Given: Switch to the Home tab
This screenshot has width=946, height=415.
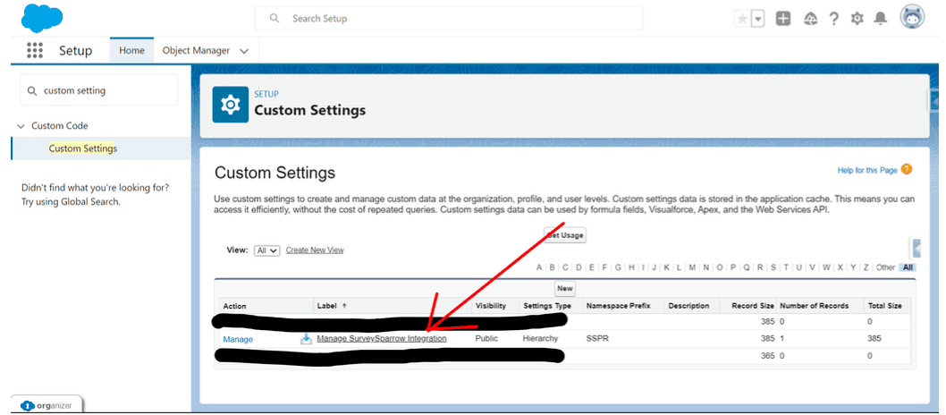Looking at the screenshot, I should (x=131, y=51).
